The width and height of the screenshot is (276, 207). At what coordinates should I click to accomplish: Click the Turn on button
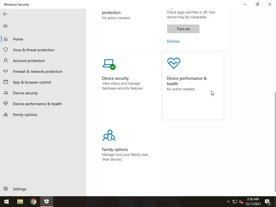click(x=183, y=29)
